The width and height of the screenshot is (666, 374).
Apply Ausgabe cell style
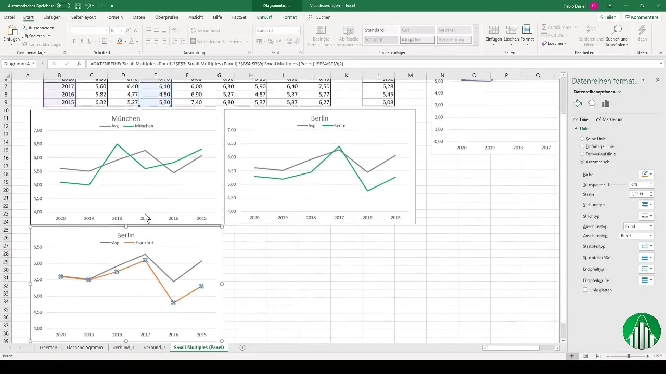[417, 39]
